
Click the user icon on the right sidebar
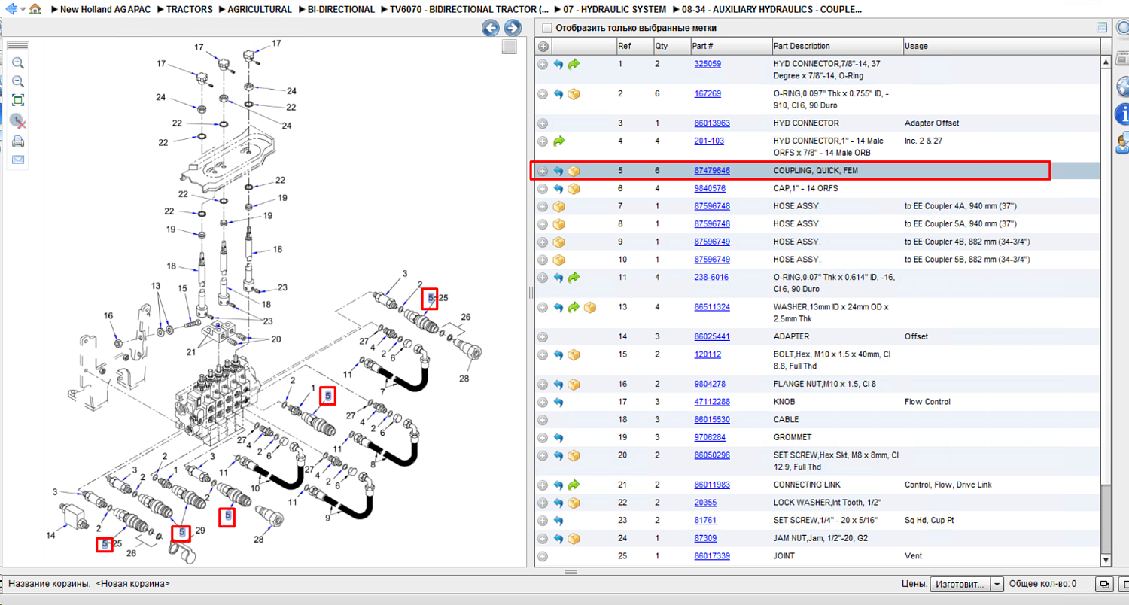click(1122, 141)
